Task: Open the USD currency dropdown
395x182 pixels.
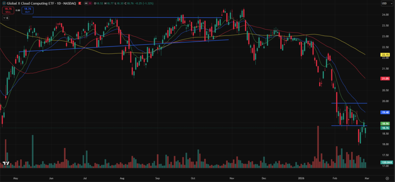Action: 385,3
